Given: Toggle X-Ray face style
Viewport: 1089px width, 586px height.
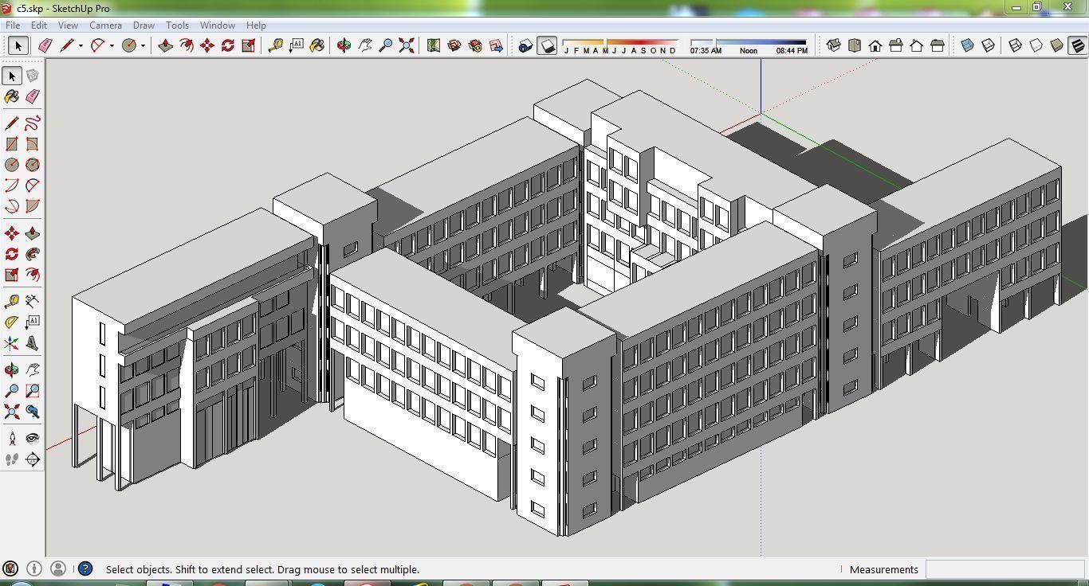Looking at the screenshot, I should pos(968,45).
